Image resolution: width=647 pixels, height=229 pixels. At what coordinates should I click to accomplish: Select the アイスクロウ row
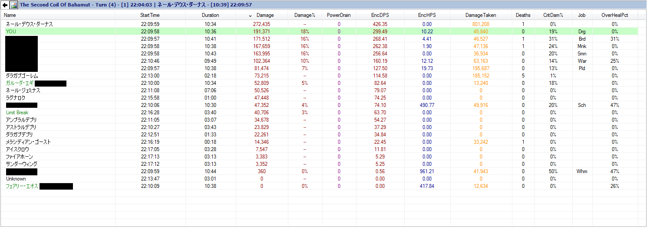[x=320, y=149]
